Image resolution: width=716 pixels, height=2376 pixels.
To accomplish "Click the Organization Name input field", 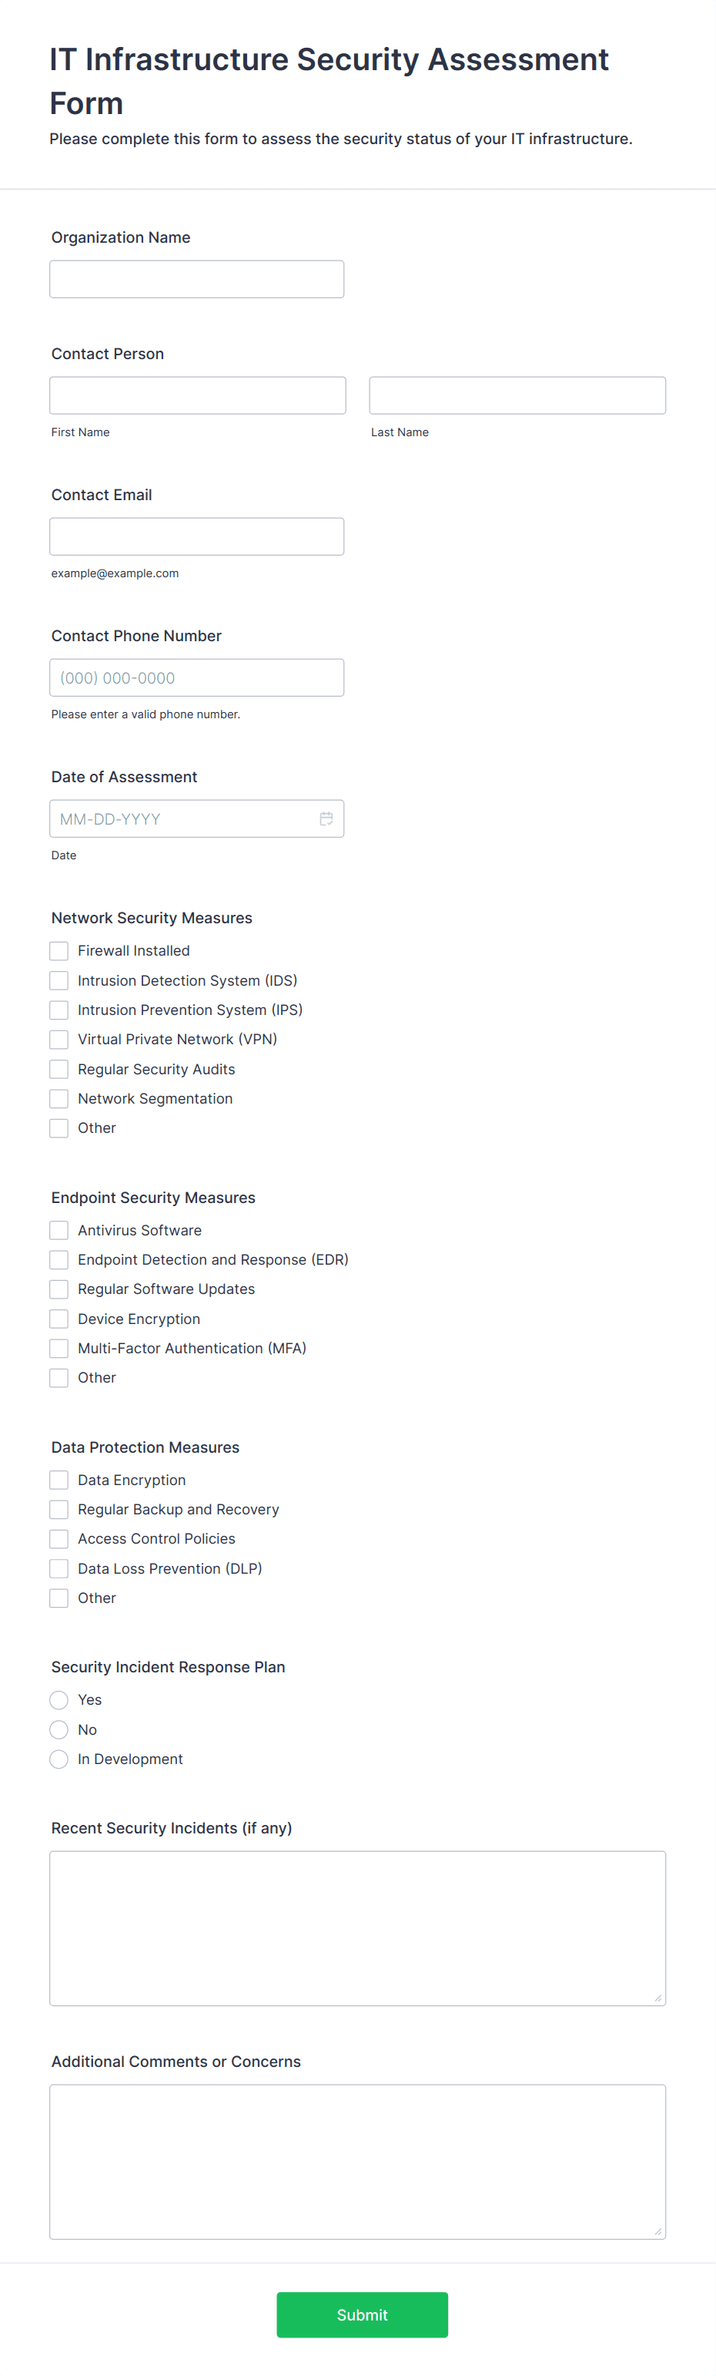I will tap(196, 278).
